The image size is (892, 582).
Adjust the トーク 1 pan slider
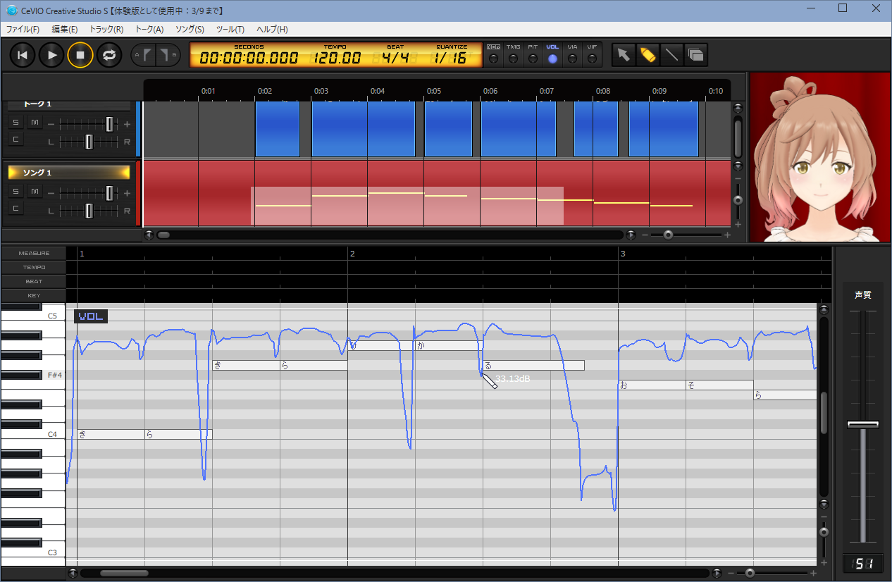pyautogui.click(x=89, y=142)
